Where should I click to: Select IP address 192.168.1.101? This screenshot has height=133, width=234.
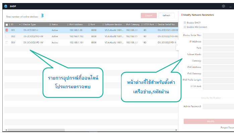76,42
